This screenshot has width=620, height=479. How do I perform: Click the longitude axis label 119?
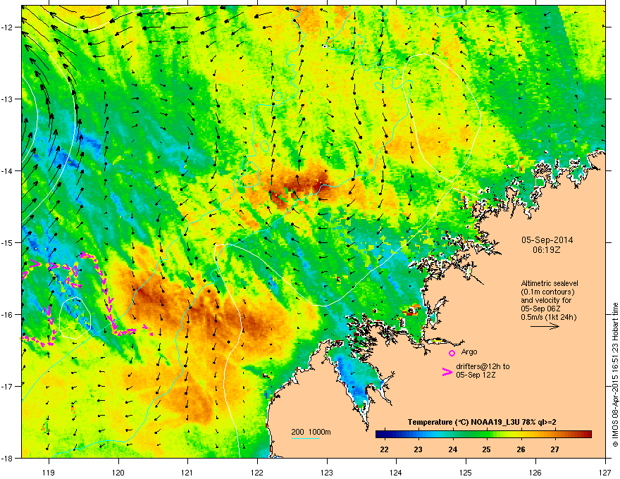pos(49,472)
